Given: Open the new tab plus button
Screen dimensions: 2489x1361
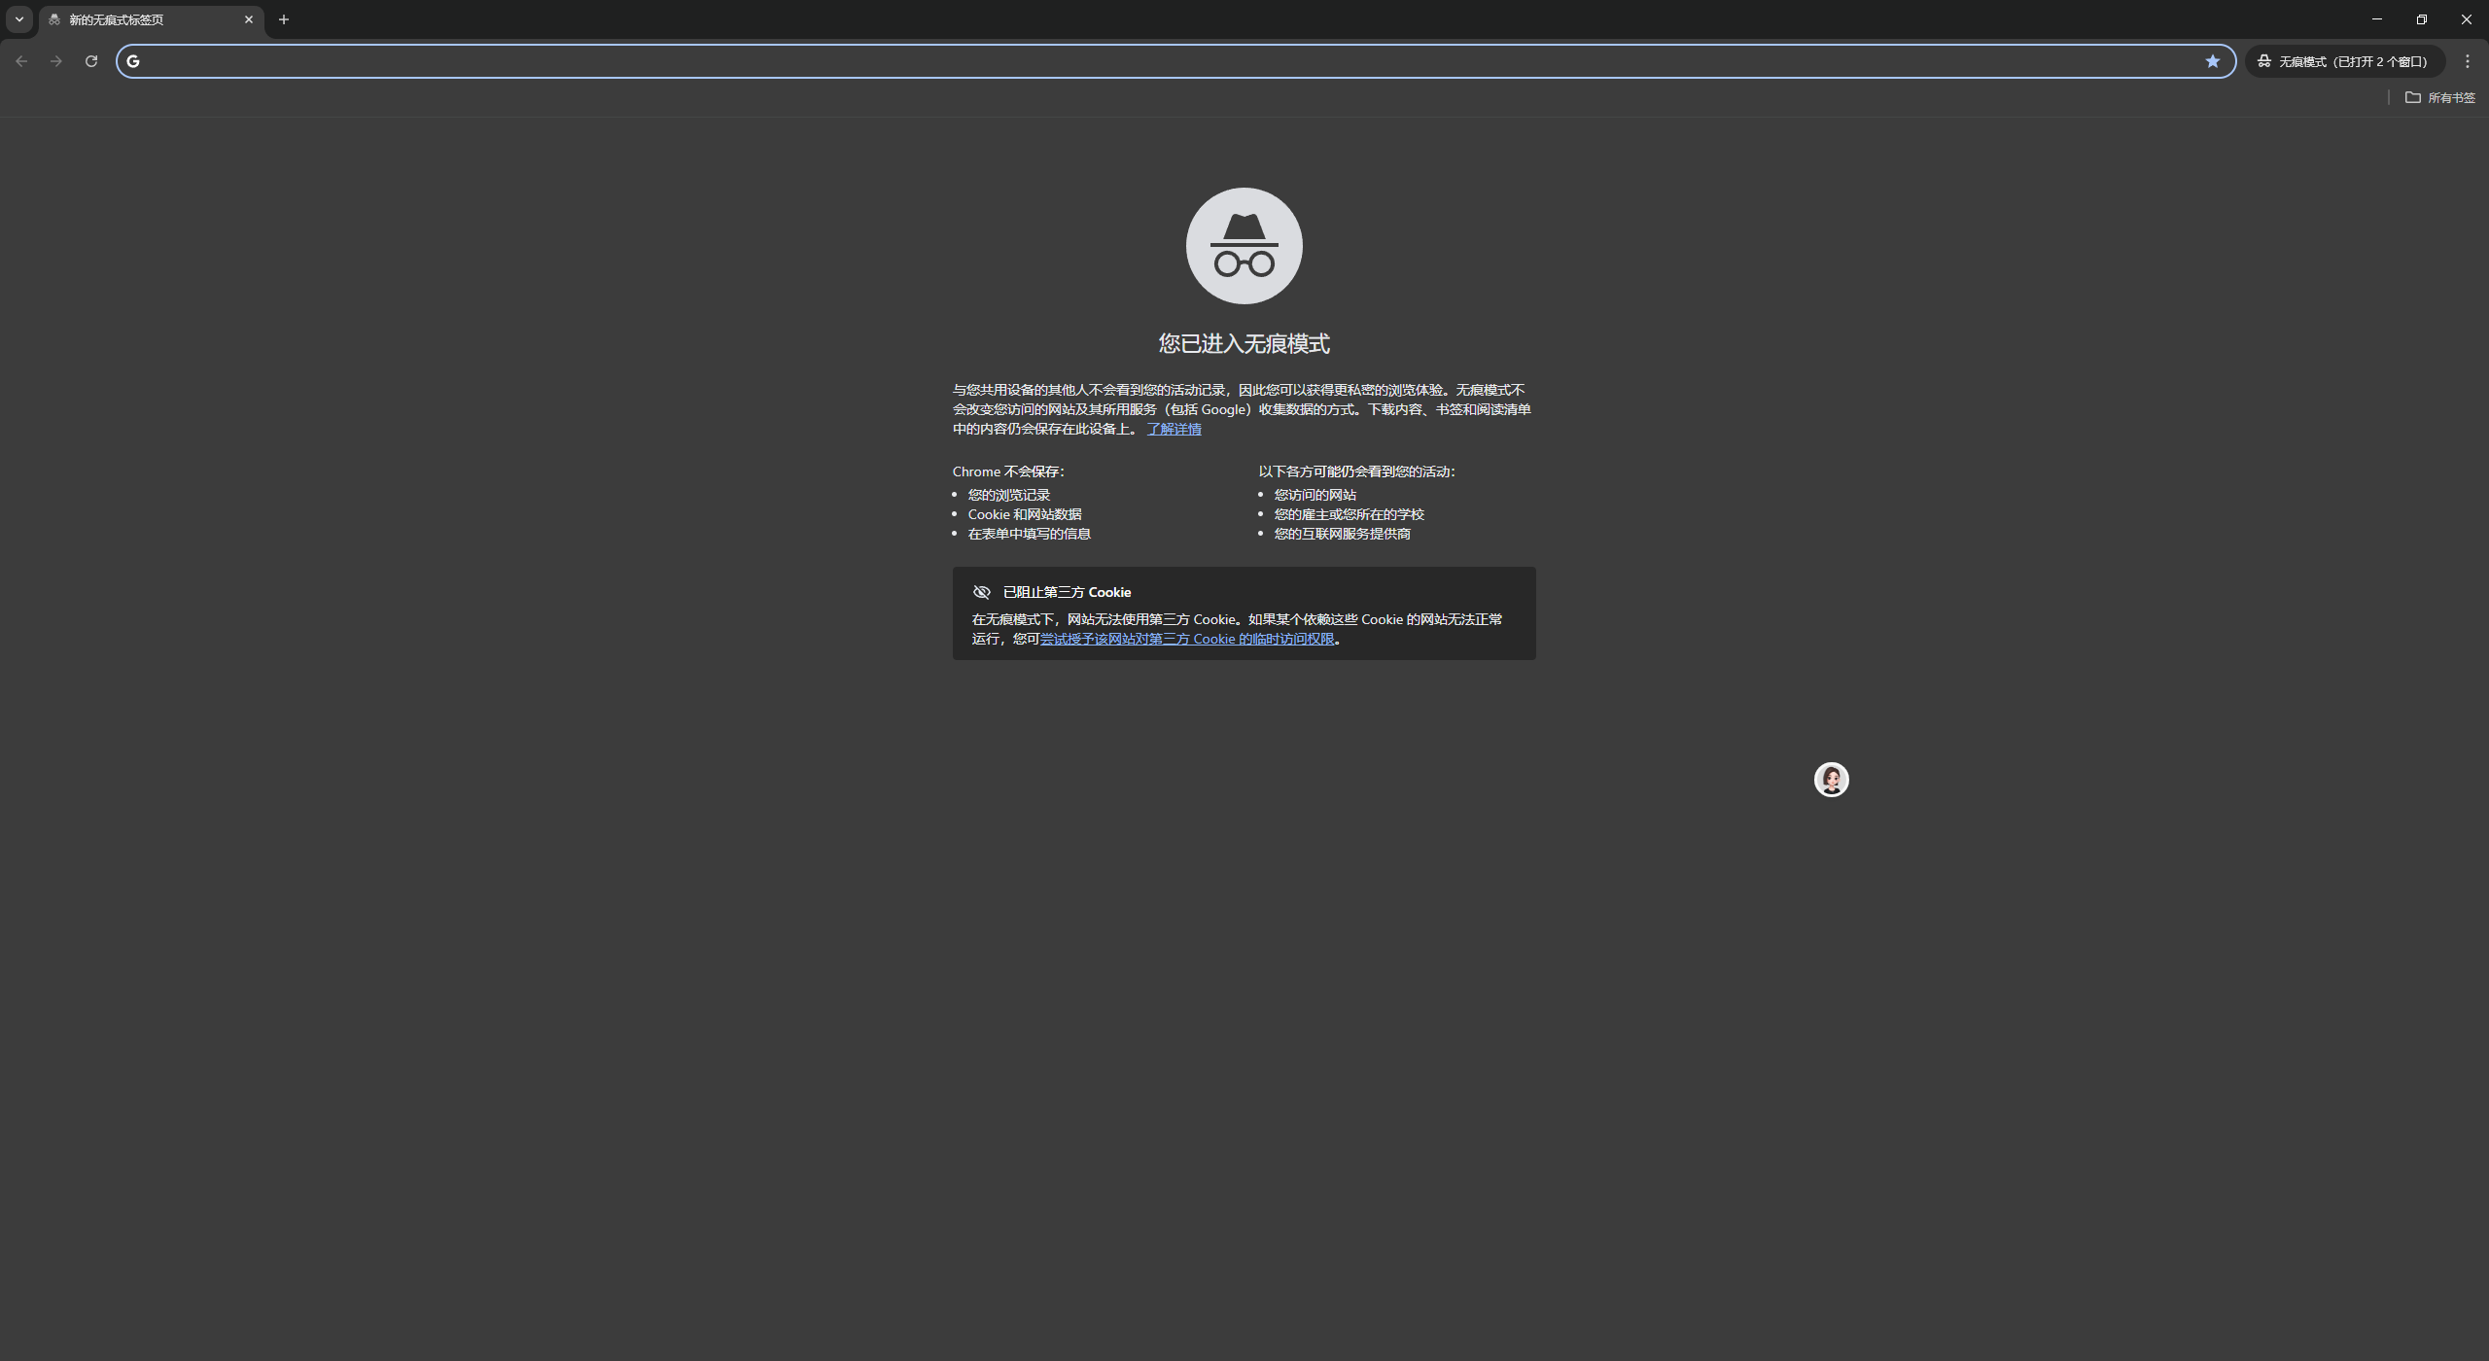Looking at the screenshot, I should (284, 19).
